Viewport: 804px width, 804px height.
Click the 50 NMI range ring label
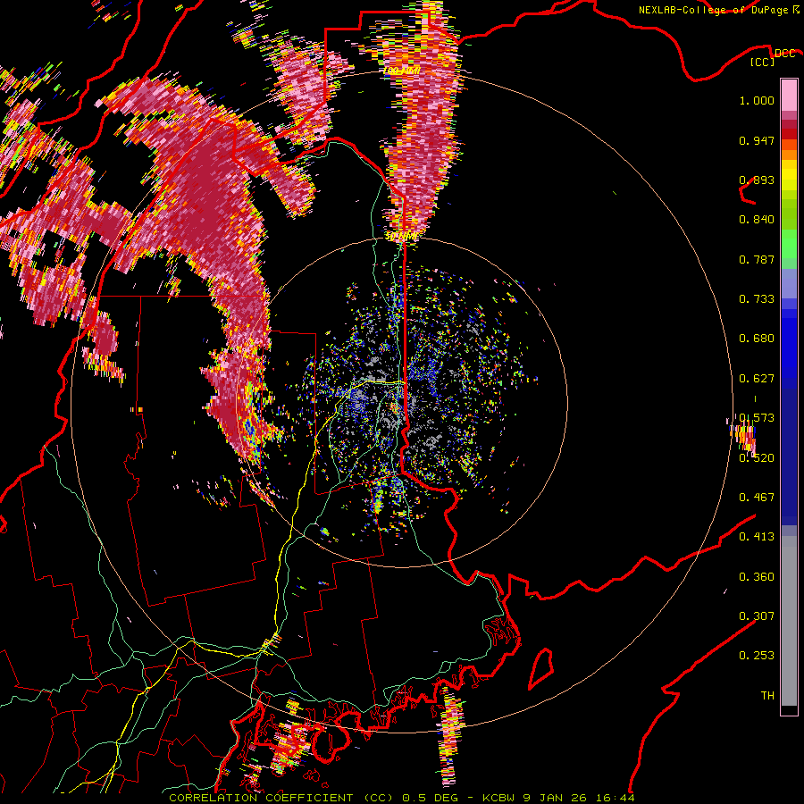tap(401, 237)
